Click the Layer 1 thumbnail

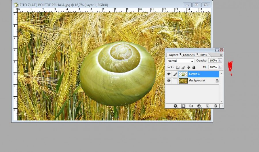point(183,74)
